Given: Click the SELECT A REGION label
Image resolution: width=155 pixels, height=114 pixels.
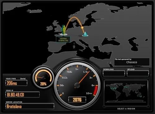Looking at the screenshot, I should coord(126,109).
